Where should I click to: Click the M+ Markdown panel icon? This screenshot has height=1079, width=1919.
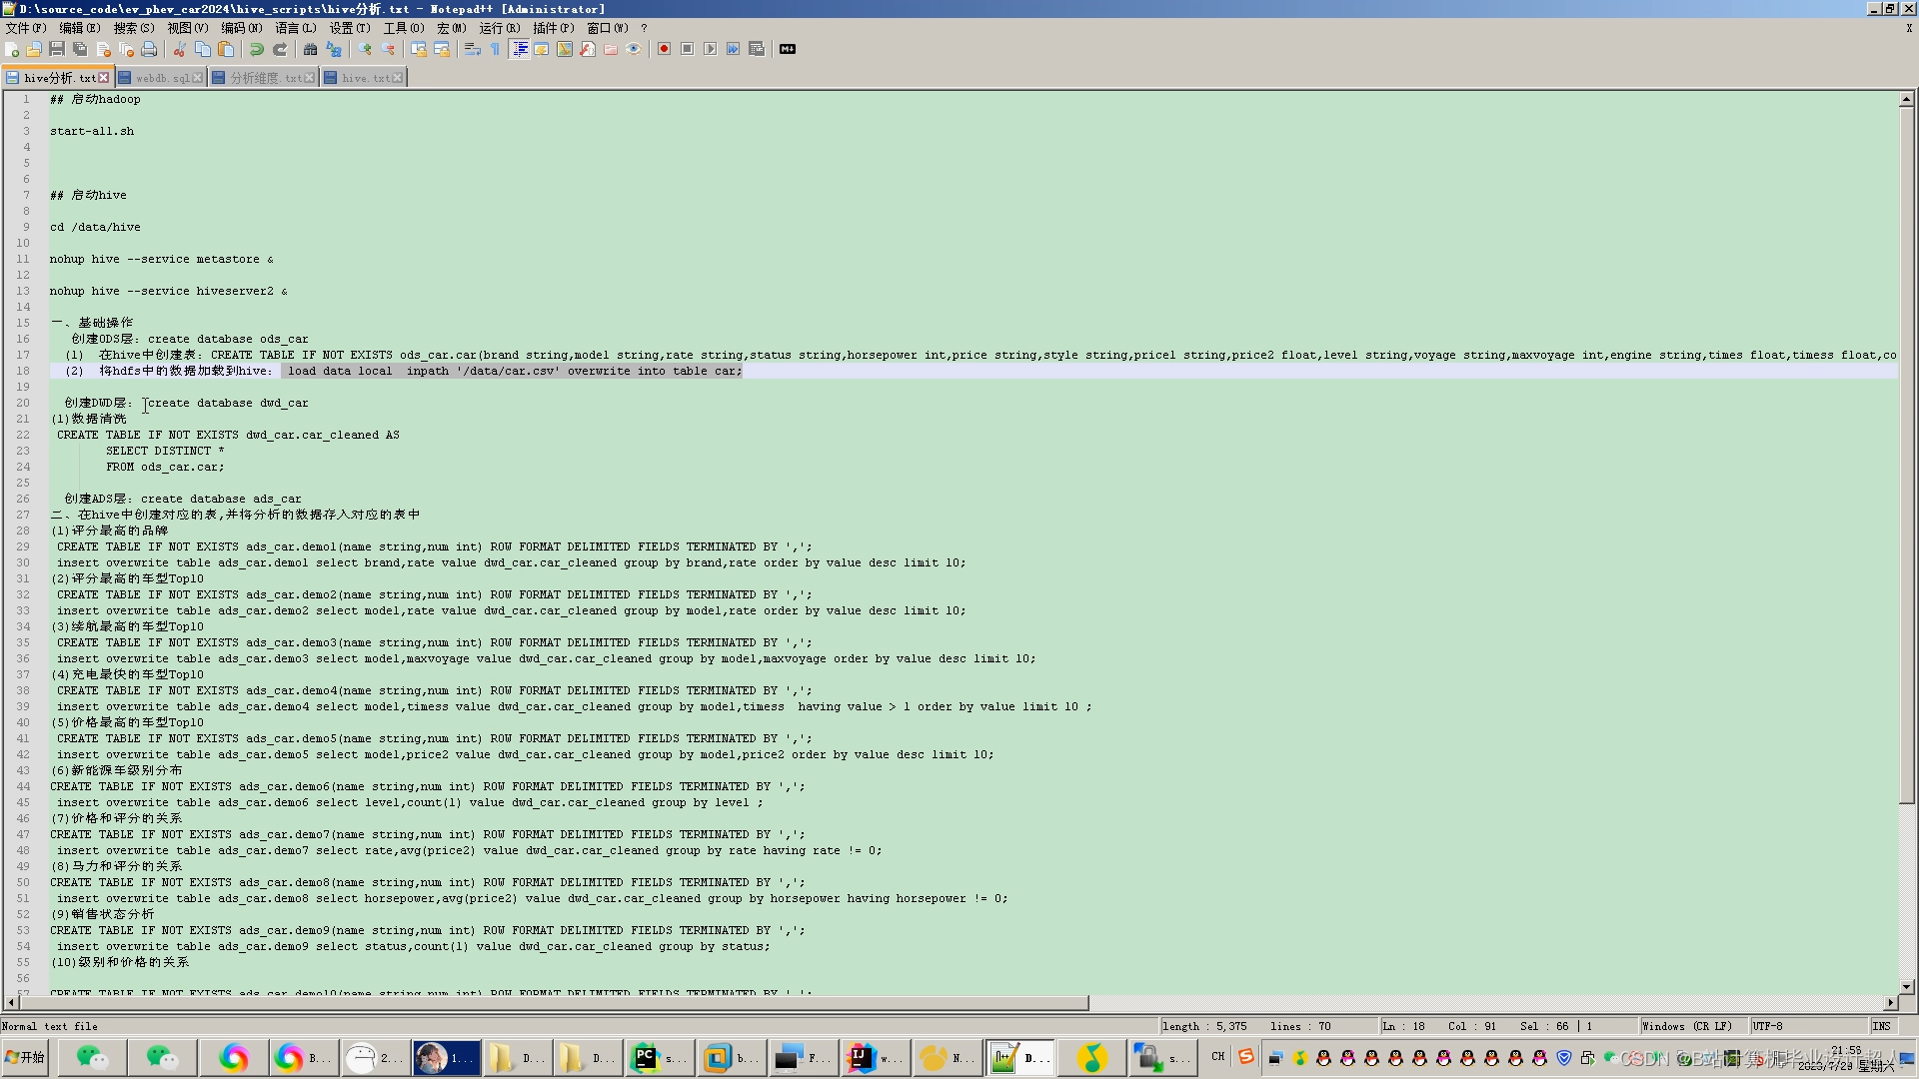click(788, 49)
